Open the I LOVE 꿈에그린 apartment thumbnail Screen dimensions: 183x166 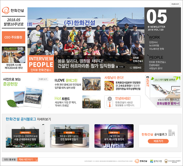91,83
